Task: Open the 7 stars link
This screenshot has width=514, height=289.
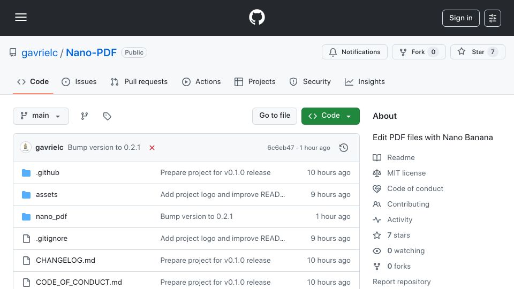Action: click(x=391, y=235)
